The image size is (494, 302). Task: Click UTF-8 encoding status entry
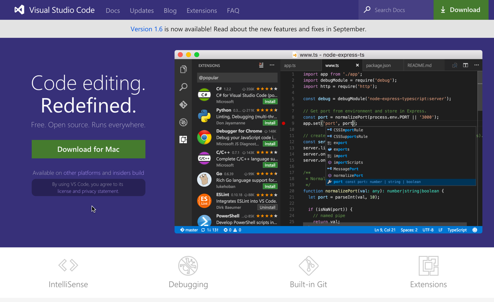pyautogui.click(x=428, y=230)
